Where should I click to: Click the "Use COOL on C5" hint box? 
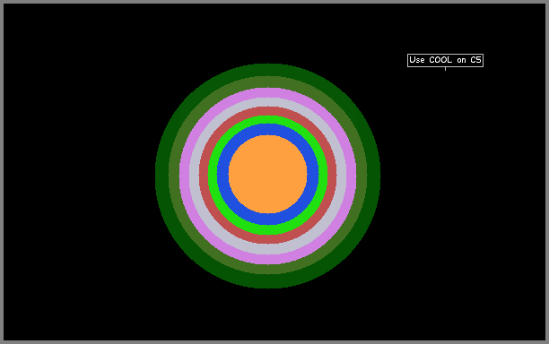click(x=445, y=60)
